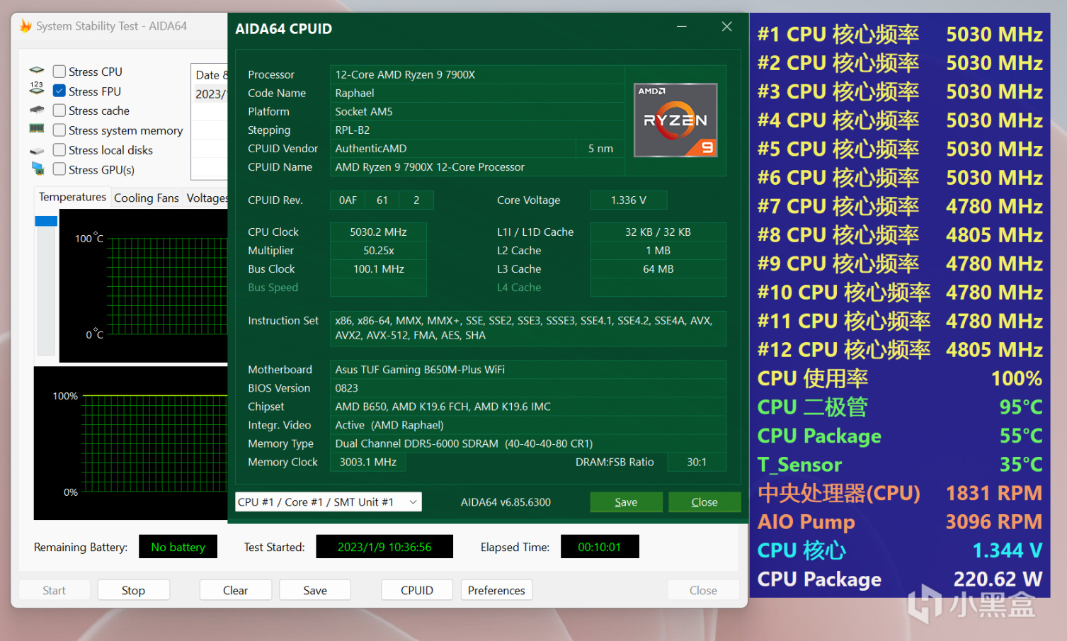Click the chip icon beside Stress CPU
1067x641 pixels.
pos(37,70)
